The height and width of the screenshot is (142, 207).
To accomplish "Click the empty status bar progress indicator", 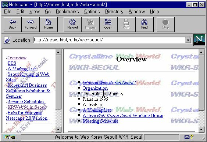I will click(x=161, y=137).
